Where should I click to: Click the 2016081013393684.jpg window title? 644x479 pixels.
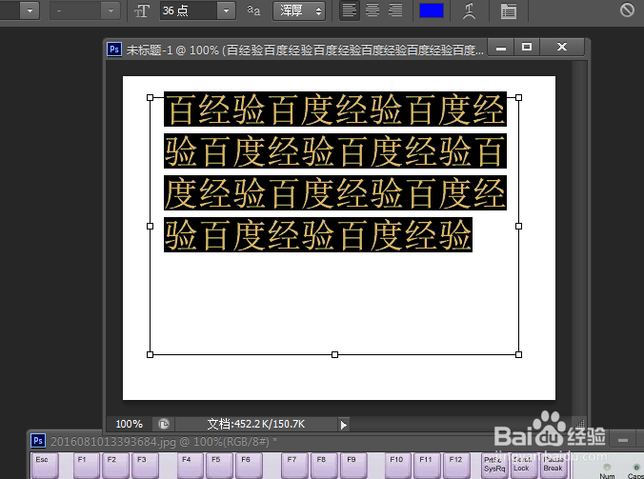(164, 442)
